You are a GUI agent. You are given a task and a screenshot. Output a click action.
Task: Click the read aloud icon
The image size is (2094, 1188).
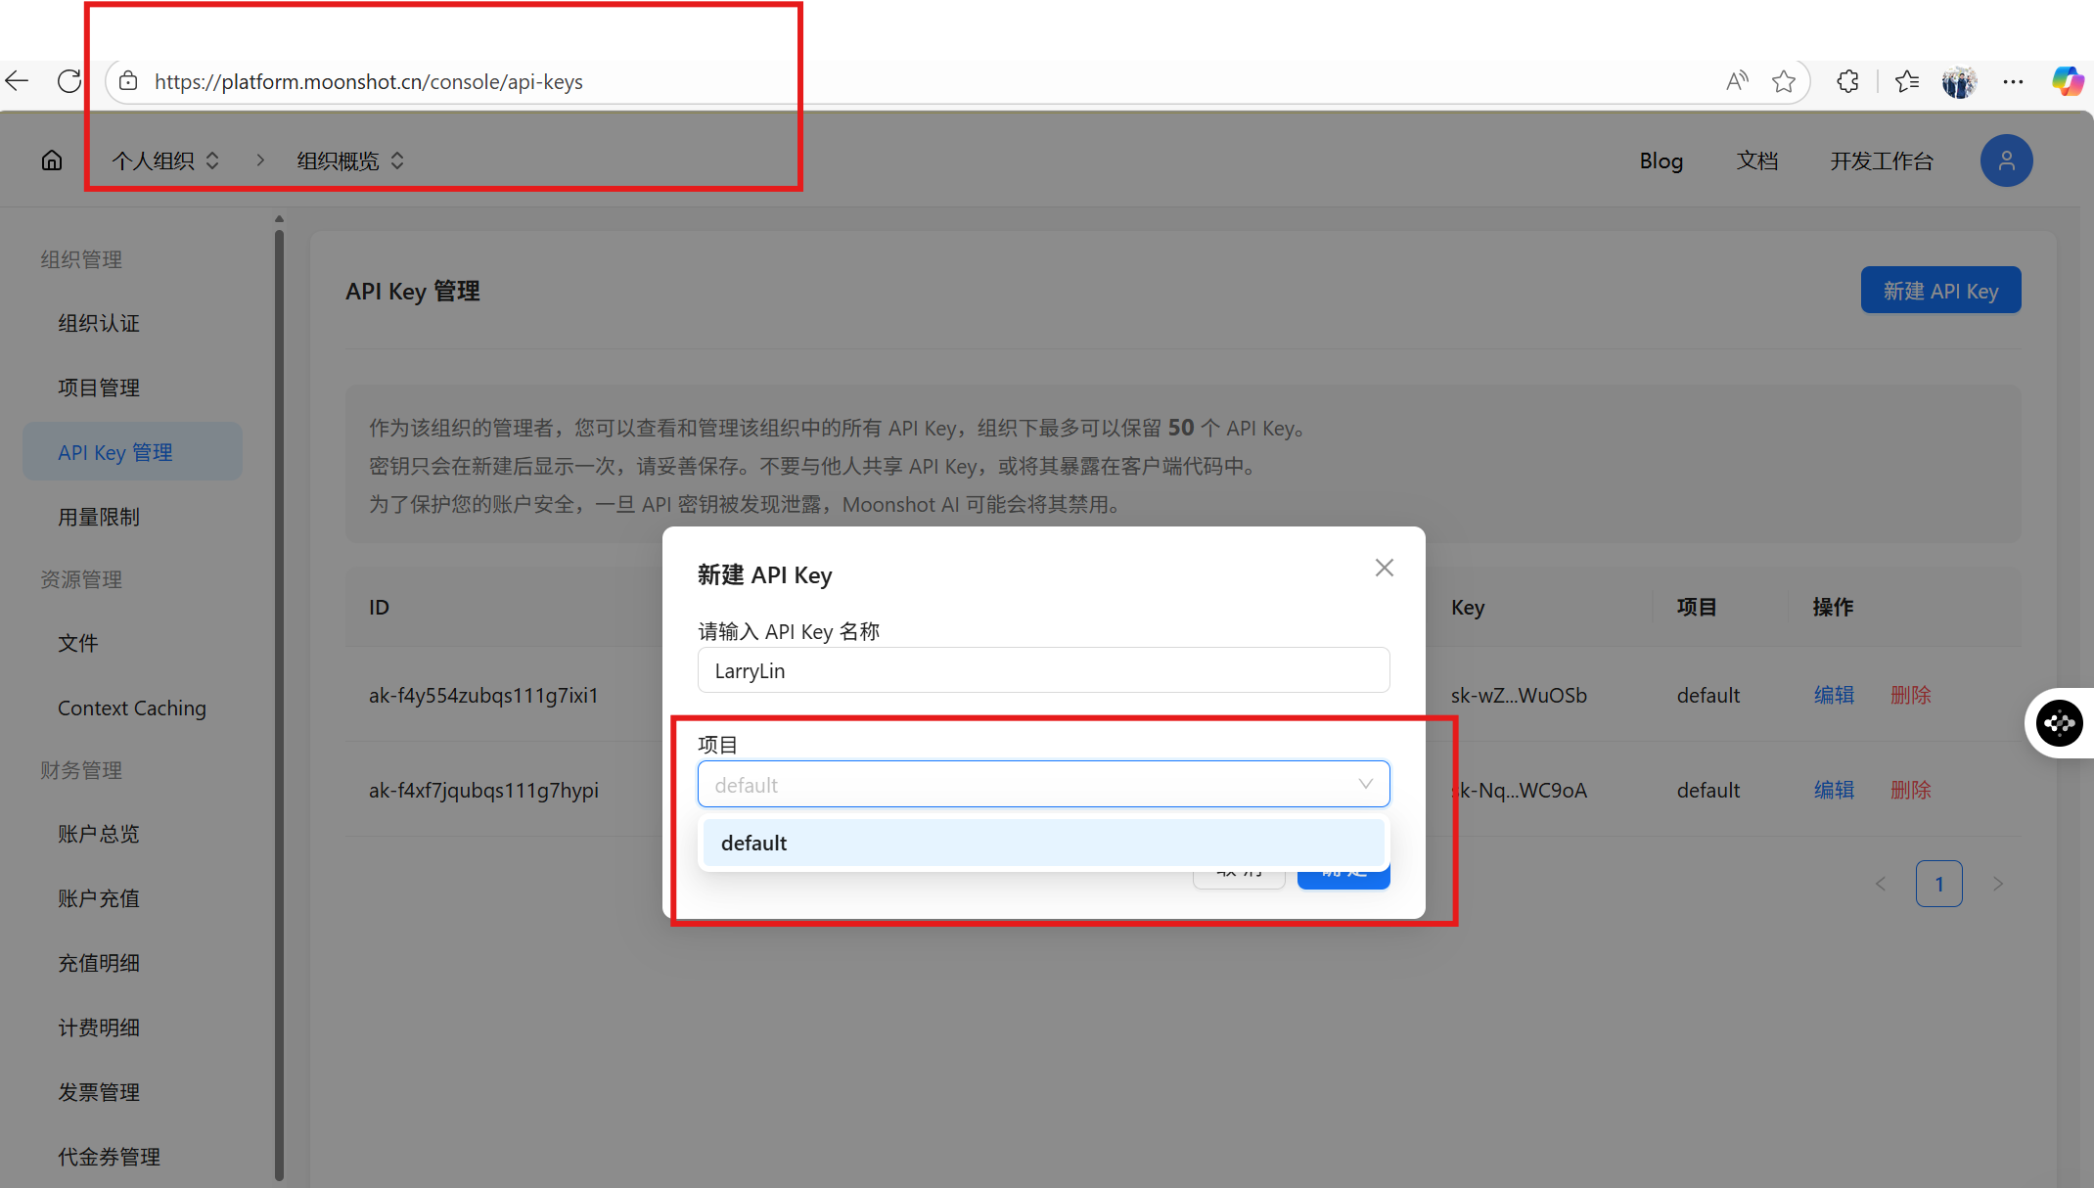coord(1737,81)
